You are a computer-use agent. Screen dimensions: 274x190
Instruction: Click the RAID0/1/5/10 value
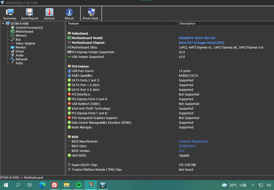pyautogui.click(x=188, y=76)
